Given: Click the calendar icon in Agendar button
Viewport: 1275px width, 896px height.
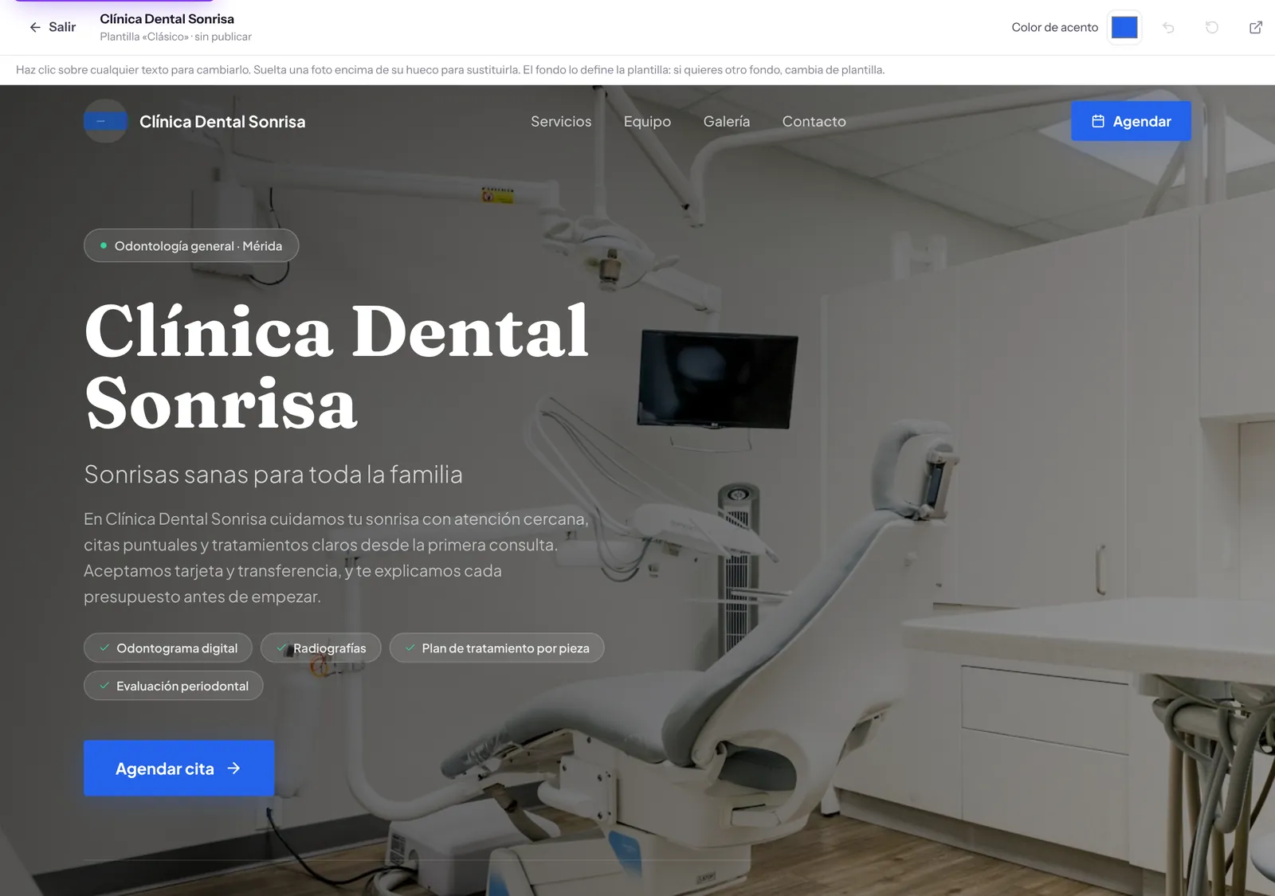Looking at the screenshot, I should (1098, 121).
